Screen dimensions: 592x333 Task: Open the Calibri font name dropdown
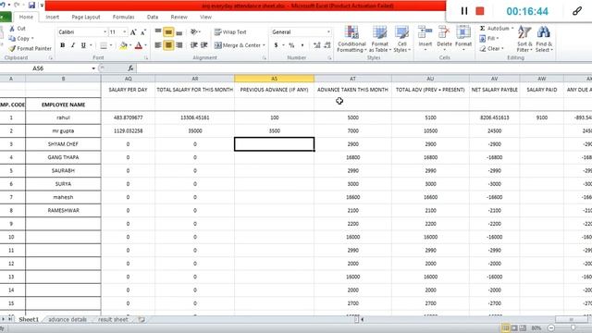pyautogui.click(x=105, y=32)
